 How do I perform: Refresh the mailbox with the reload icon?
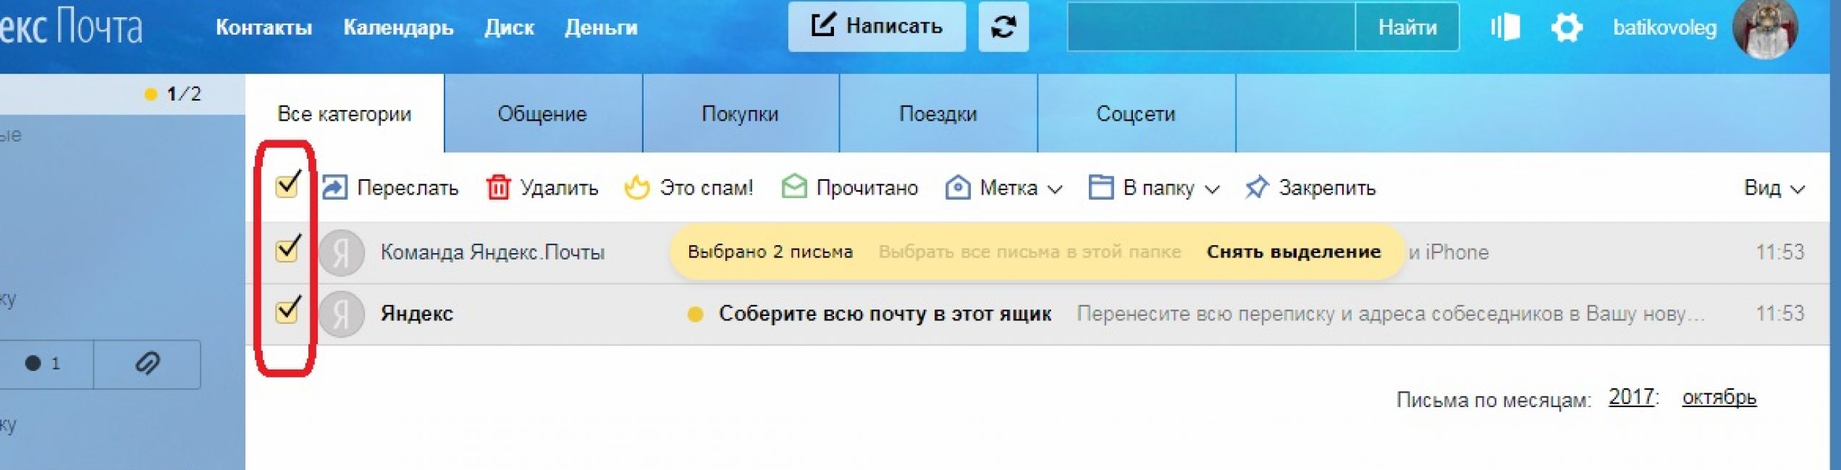1003,27
